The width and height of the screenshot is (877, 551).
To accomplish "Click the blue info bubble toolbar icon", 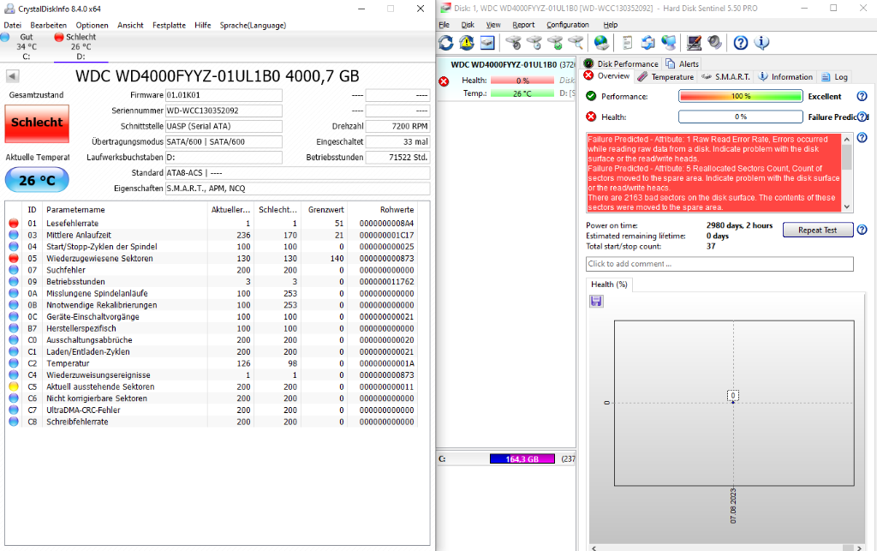I will tap(761, 43).
